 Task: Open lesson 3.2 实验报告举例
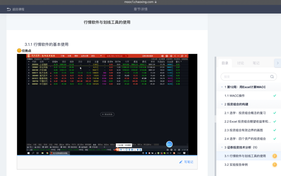(236, 165)
